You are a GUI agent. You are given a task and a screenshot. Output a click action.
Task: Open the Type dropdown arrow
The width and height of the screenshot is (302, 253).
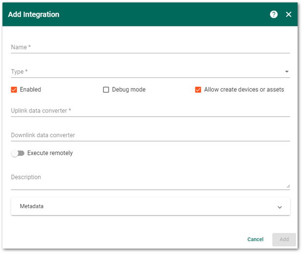(x=287, y=72)
